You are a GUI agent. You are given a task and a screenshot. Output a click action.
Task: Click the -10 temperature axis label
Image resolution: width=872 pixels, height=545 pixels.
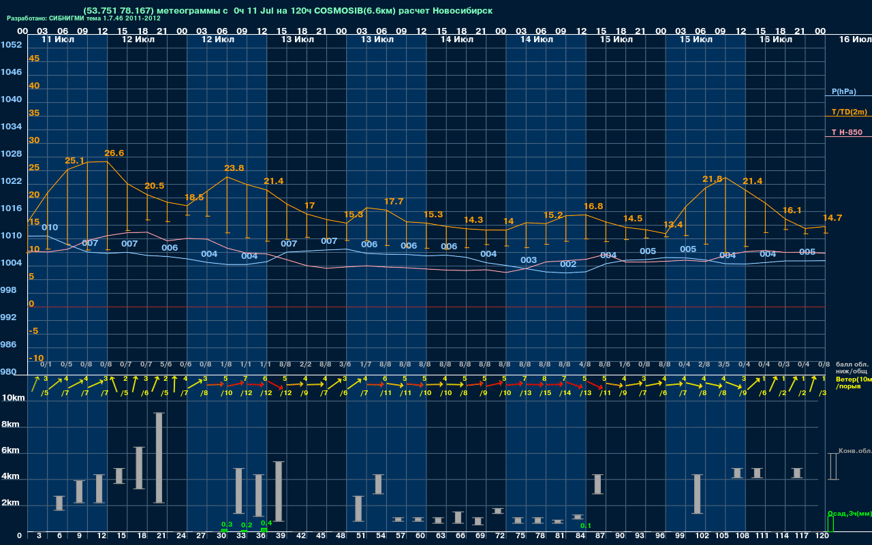[x=36, y=358]
